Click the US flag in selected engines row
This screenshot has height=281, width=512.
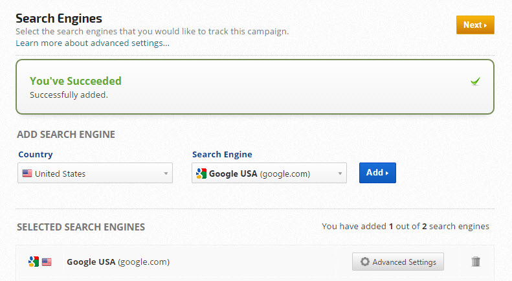point(47,262)
